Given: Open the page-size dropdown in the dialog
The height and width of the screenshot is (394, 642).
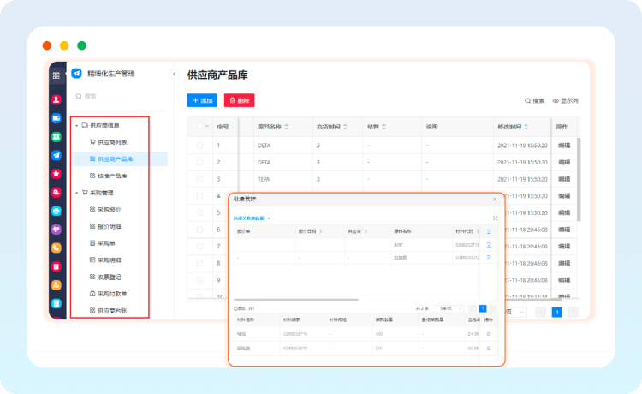Looking at the screenshot, I should [450, 308].
